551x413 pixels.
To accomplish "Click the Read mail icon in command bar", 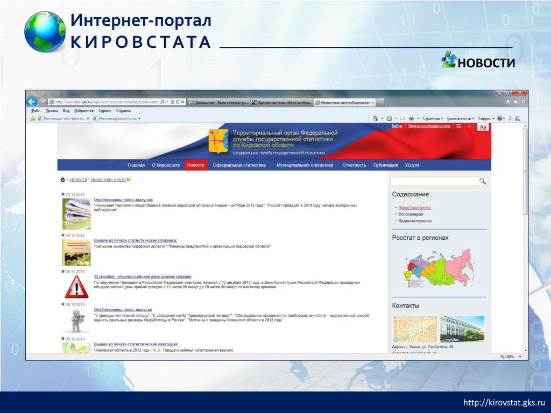I will pos(402,119).
